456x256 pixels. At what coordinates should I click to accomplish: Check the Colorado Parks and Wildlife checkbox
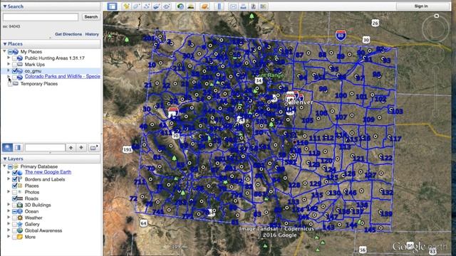pos(14,77)
